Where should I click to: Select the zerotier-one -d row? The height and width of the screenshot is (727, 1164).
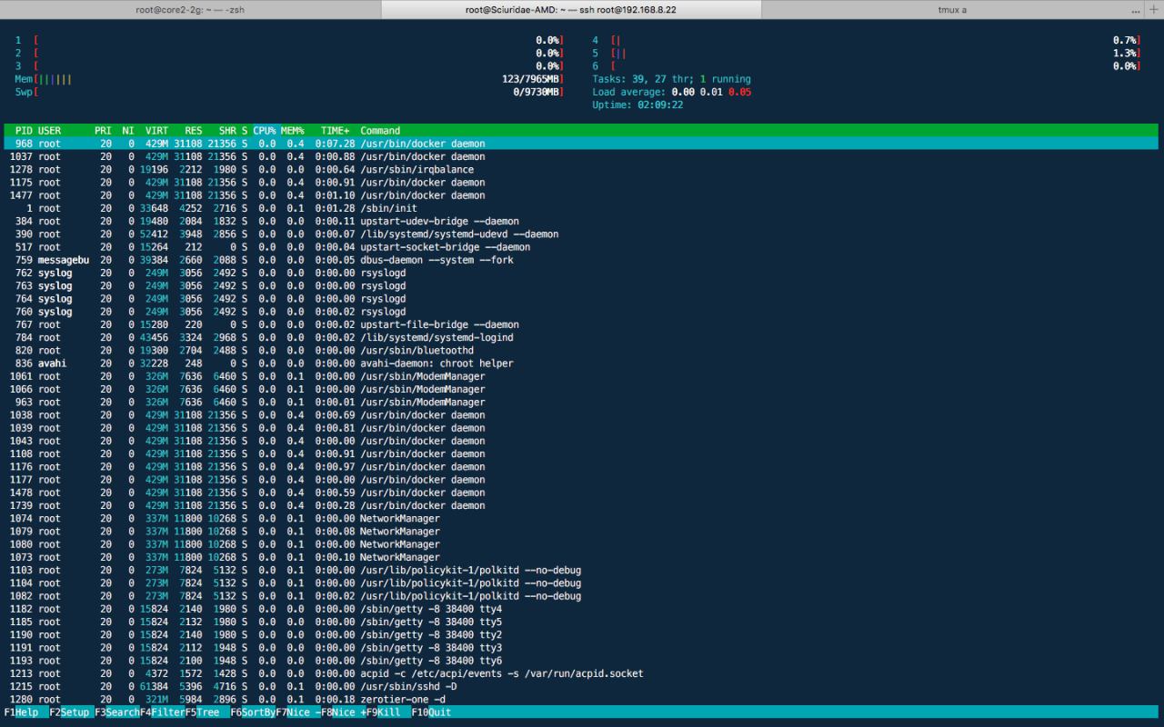point(582,700)
